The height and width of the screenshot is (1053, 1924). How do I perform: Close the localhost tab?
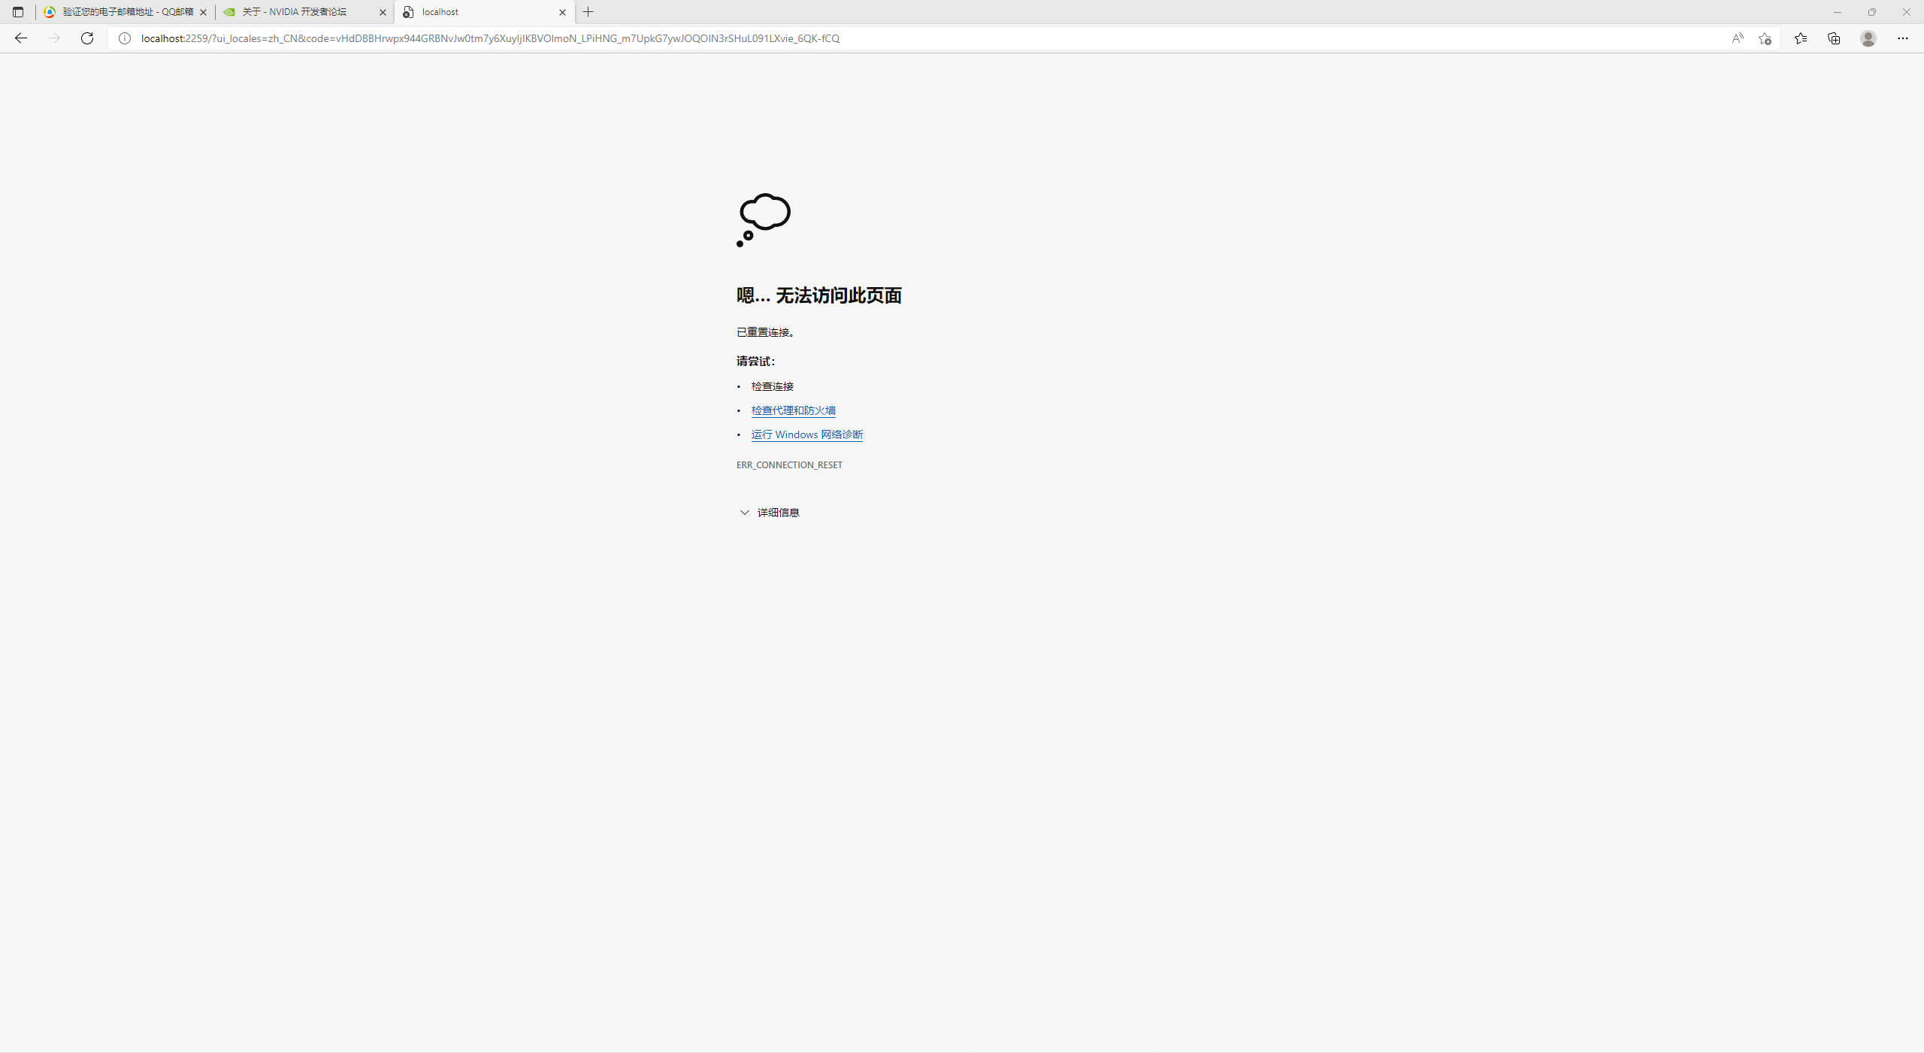[562, 12]
